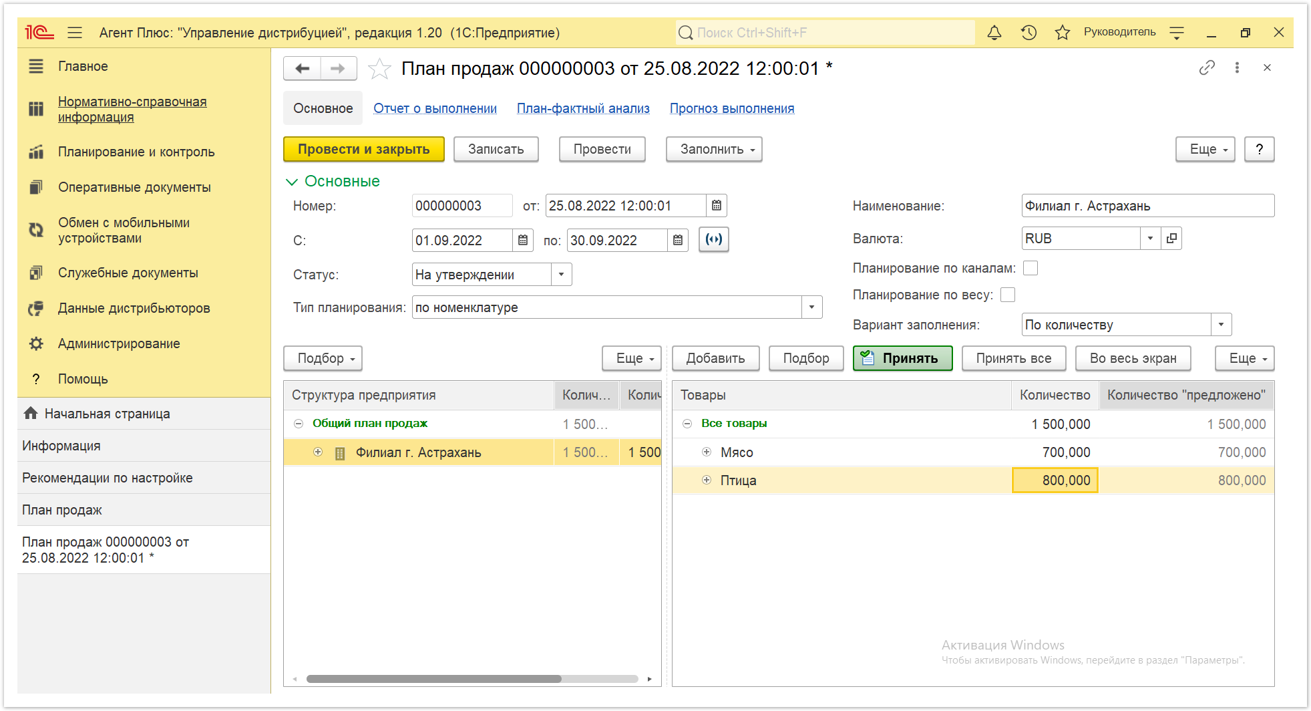
Task: Click the Обмен с мобильными устройствами sync icon
Action: 36,230
